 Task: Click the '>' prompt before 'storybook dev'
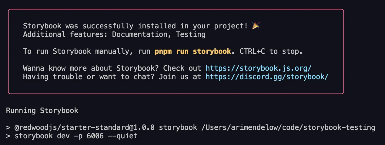click(8, 136)
